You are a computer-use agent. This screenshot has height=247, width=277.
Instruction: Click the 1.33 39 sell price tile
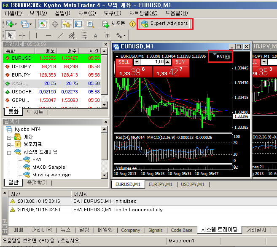(x=134, y=72)
